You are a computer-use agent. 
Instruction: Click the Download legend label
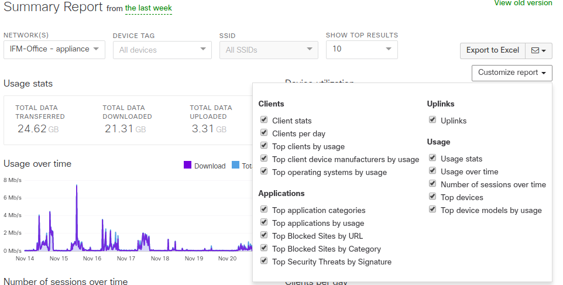[x=210, y=166]
